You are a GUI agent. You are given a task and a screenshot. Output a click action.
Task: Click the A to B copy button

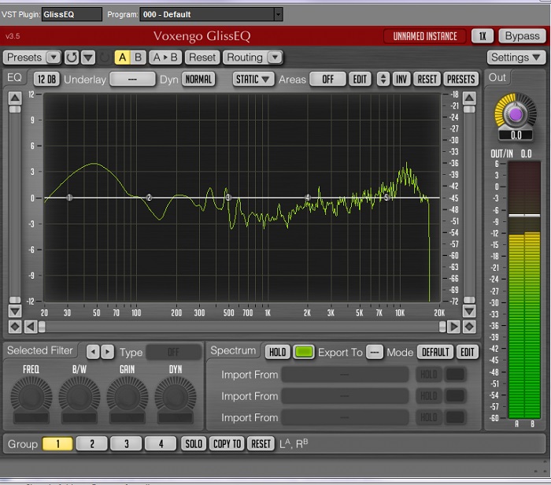[165, 57]
